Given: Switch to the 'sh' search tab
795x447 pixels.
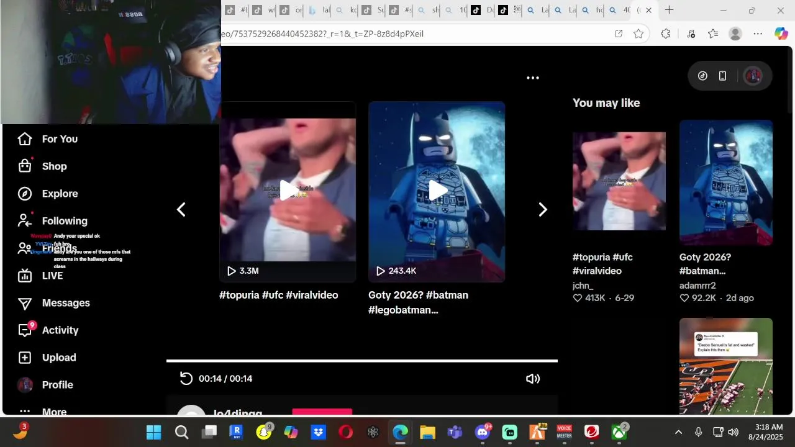Looking at the screenshot, I should click(x=429, y=10).
